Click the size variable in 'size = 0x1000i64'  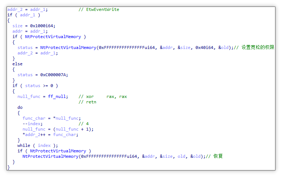tap(17, 26)
